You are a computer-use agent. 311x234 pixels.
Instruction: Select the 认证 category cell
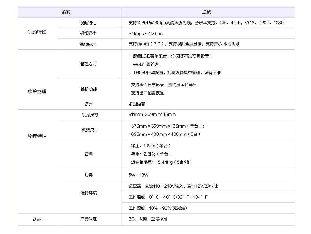pos(38,219)
